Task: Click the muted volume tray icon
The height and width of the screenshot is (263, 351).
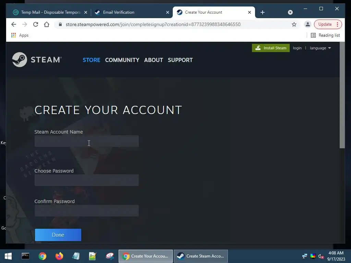Action: pos(321,256)
